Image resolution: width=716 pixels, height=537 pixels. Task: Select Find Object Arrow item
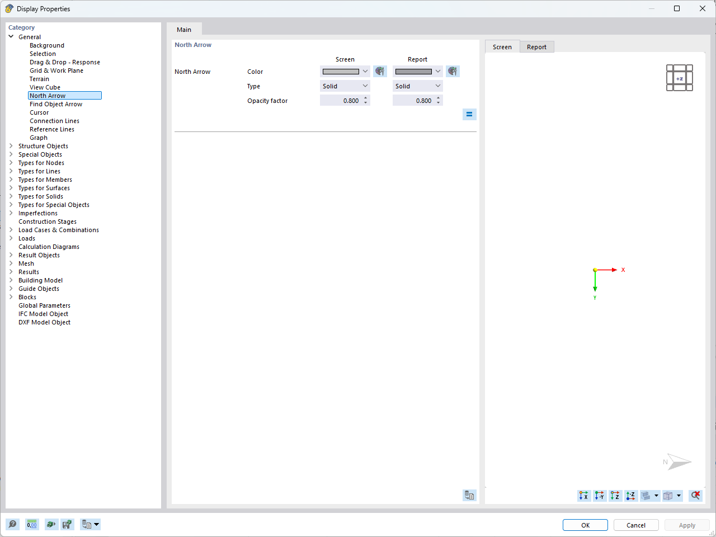(56, 104)
